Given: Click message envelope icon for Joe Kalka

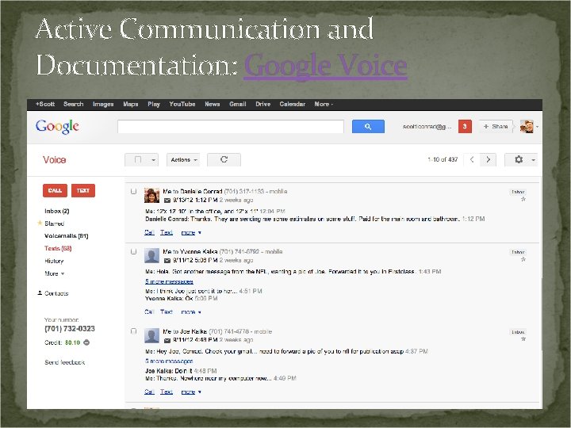Looking at the screenshot, I should [167, 340].
